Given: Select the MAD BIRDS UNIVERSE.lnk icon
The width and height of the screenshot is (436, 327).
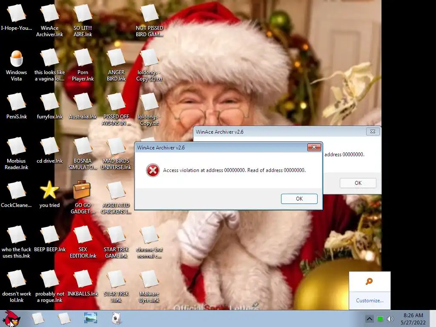Looking at the screenshot, I should tap(116, 154).
